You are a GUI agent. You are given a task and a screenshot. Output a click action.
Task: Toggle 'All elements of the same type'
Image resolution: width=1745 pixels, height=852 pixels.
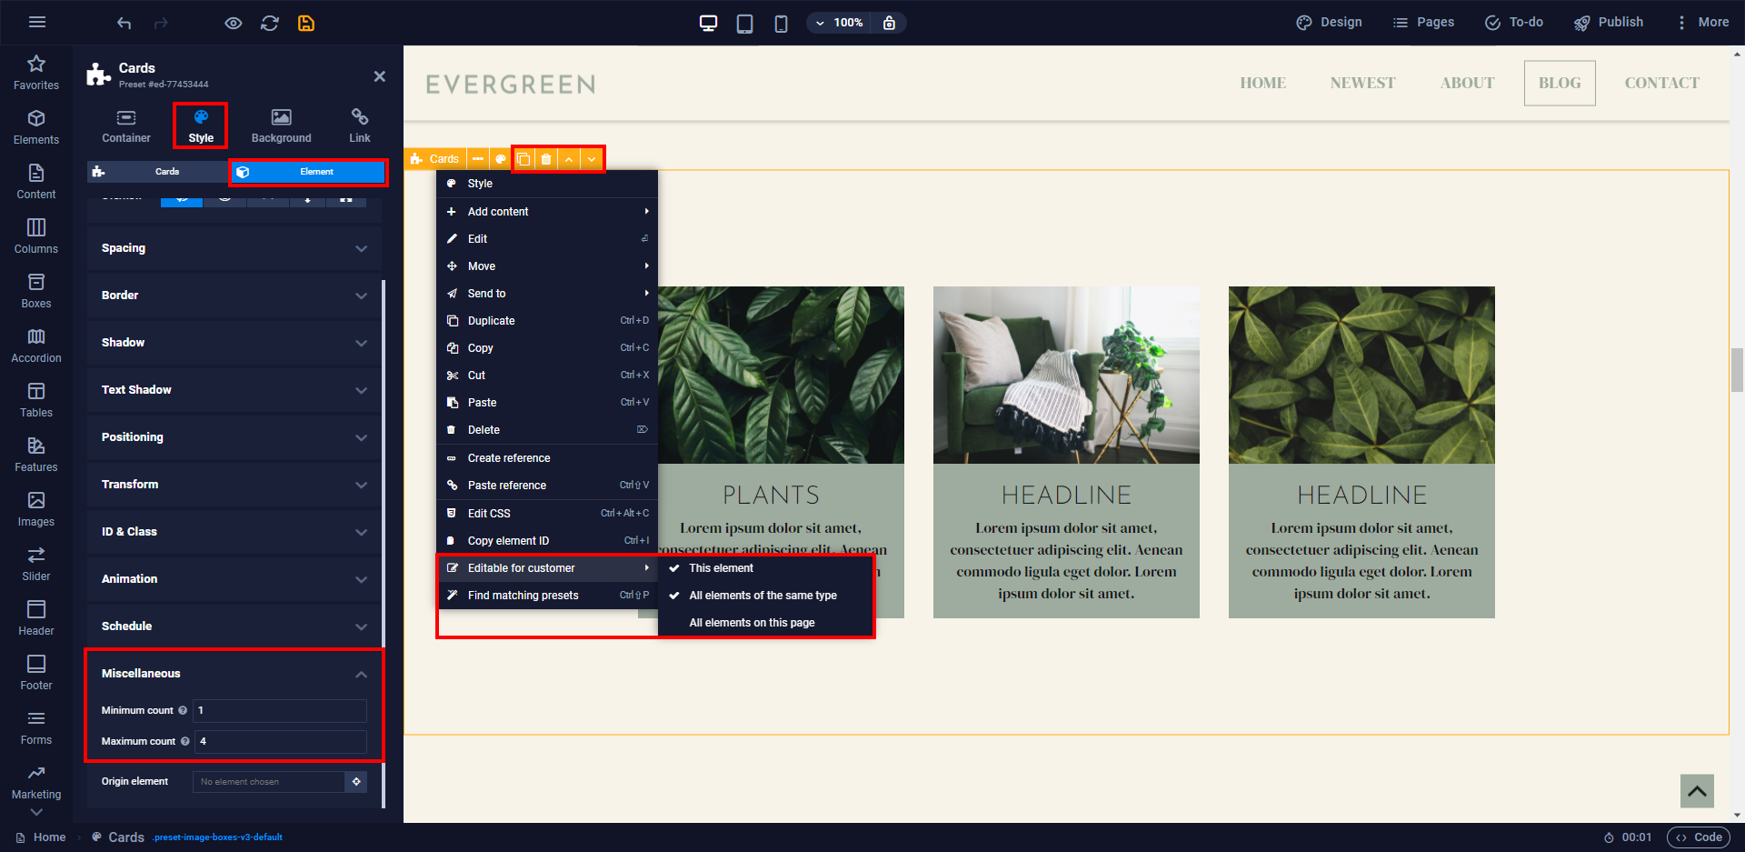[x=763, y=596]
